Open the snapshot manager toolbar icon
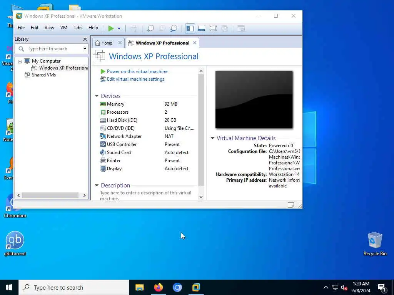 click(174, 28)
